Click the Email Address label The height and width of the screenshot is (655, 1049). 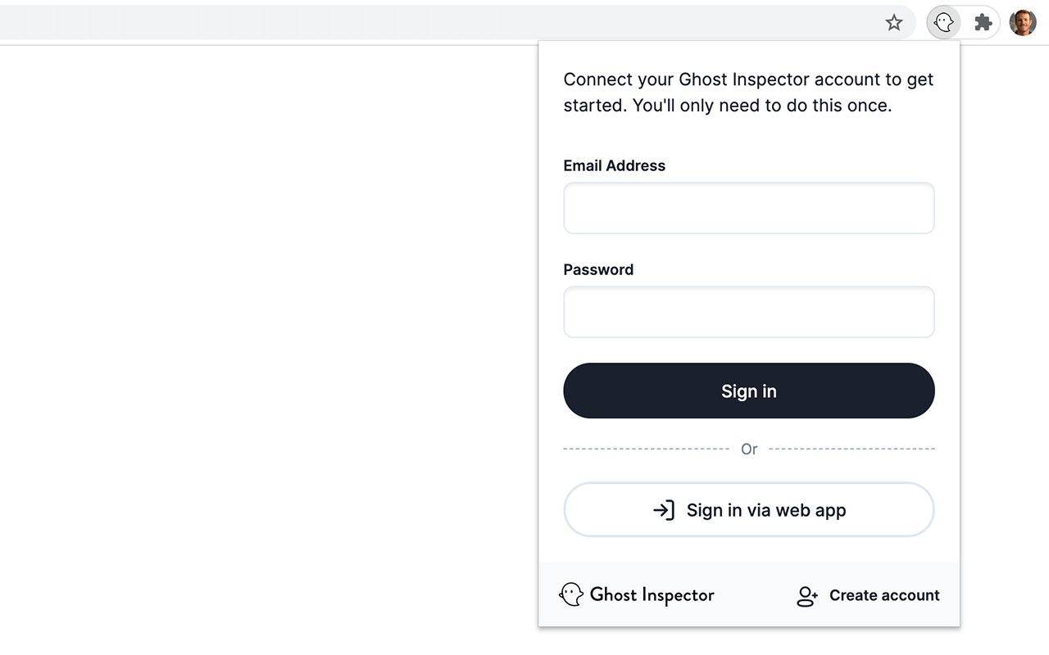[x=614, y=165]
